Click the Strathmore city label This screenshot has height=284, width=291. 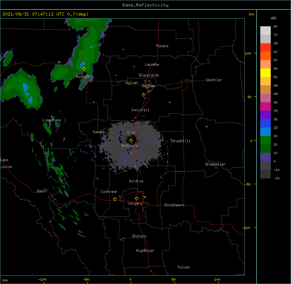point(174,205)
